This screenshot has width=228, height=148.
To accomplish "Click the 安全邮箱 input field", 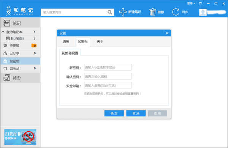I will point(108,85).
